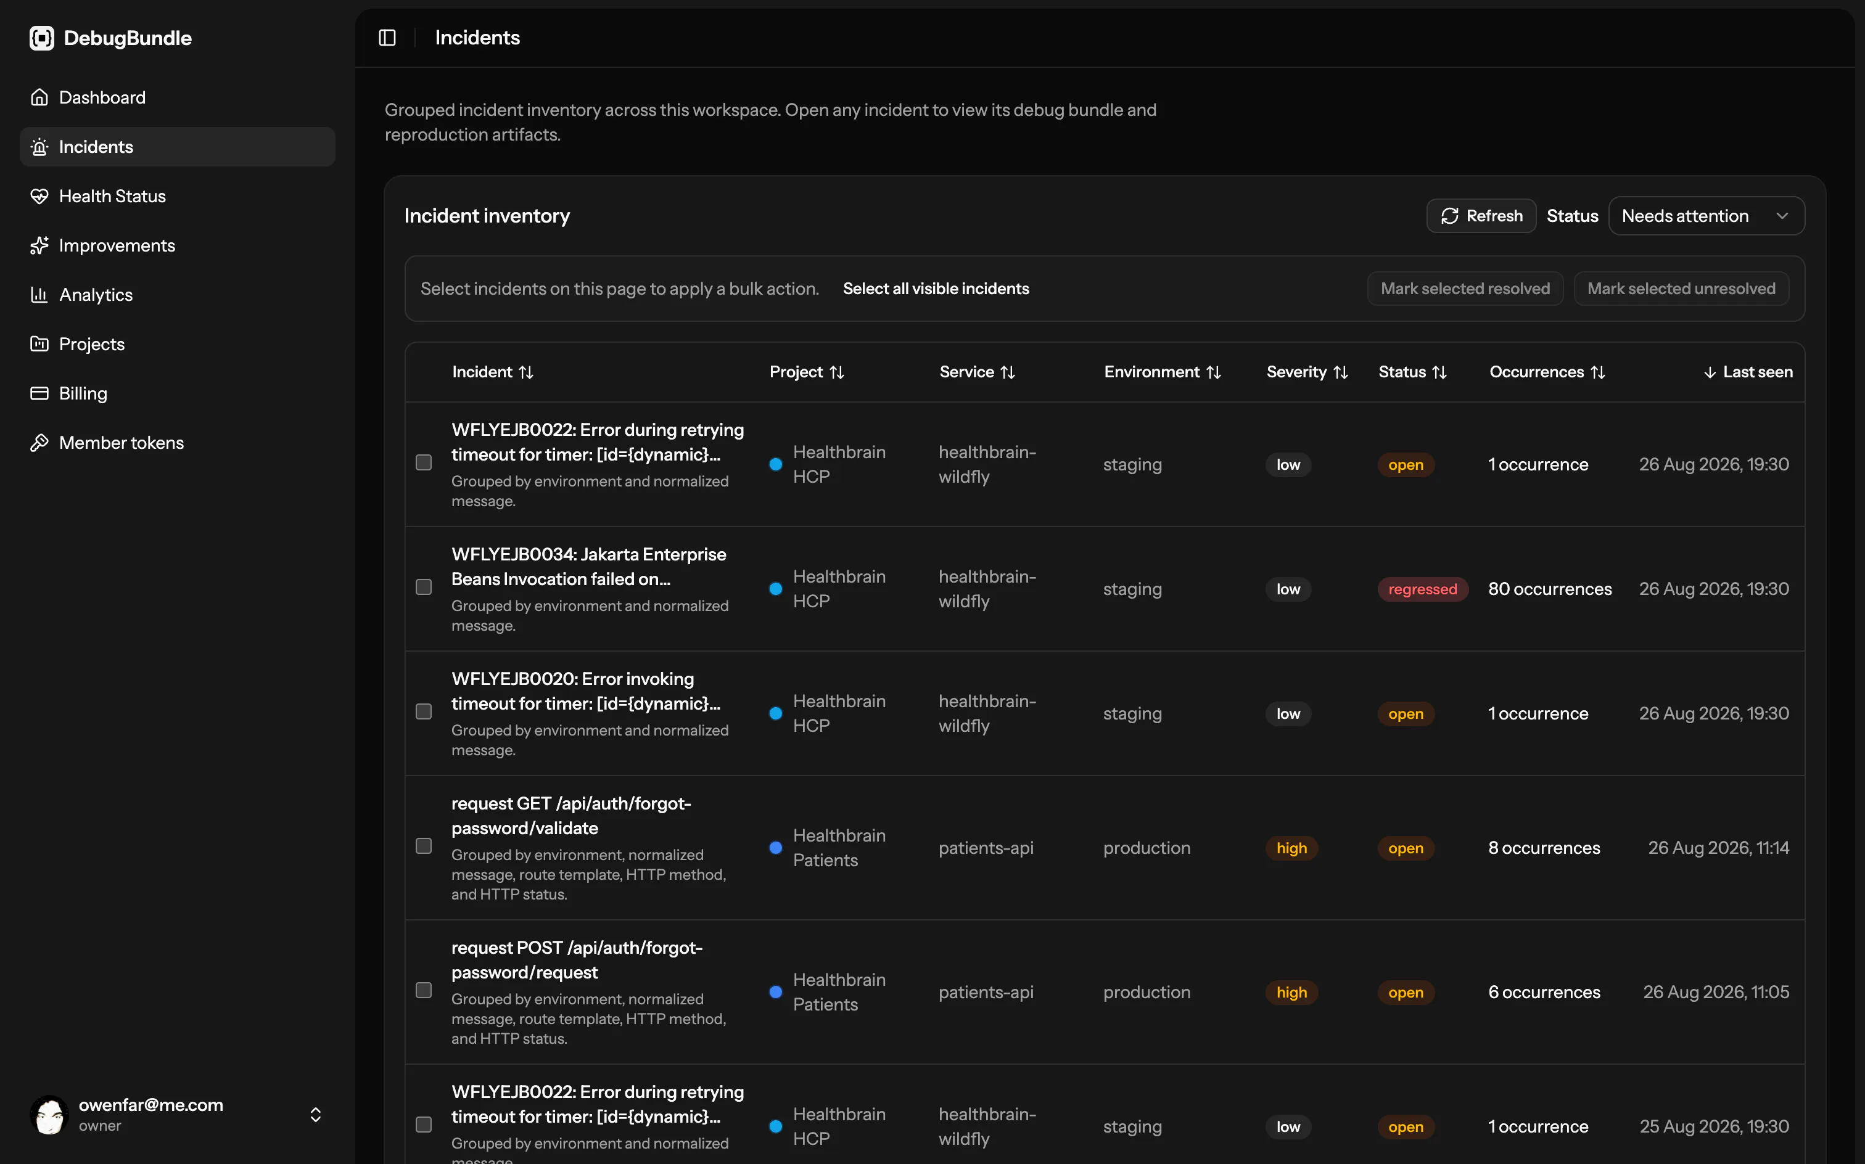This screenshot has height=1164, width=1865.
Task: Open Dashboard via its home icon
Action: coord(39,98)
